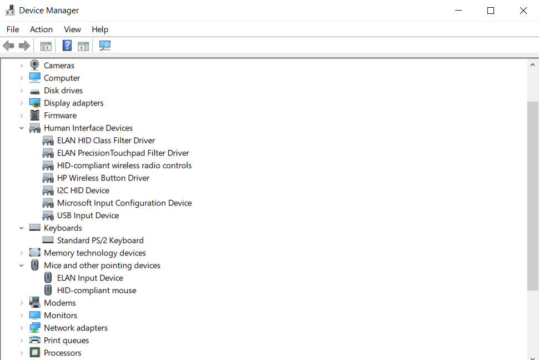Select I2C HID Device

click(83, 191)
